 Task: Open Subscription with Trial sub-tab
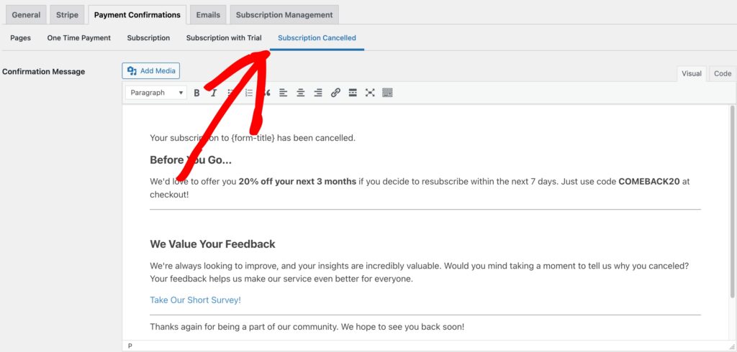224,38
